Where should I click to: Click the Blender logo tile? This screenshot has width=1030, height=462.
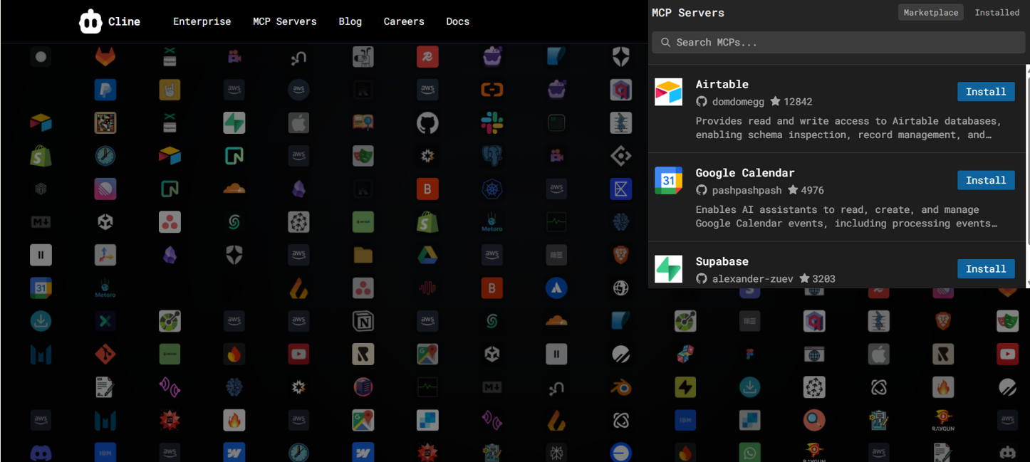click(621, 387)
